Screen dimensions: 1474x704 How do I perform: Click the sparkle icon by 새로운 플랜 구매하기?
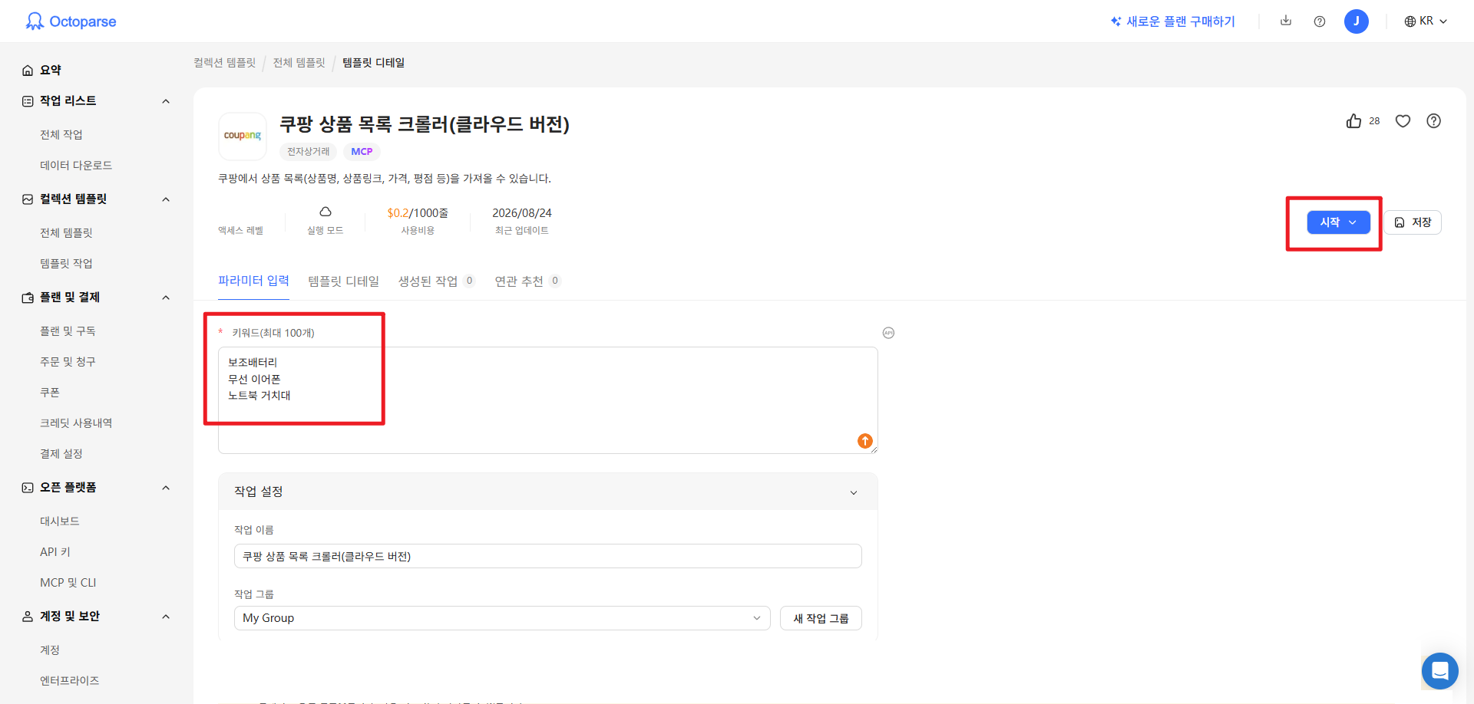pyautogui.click(x=1116, y=21)
